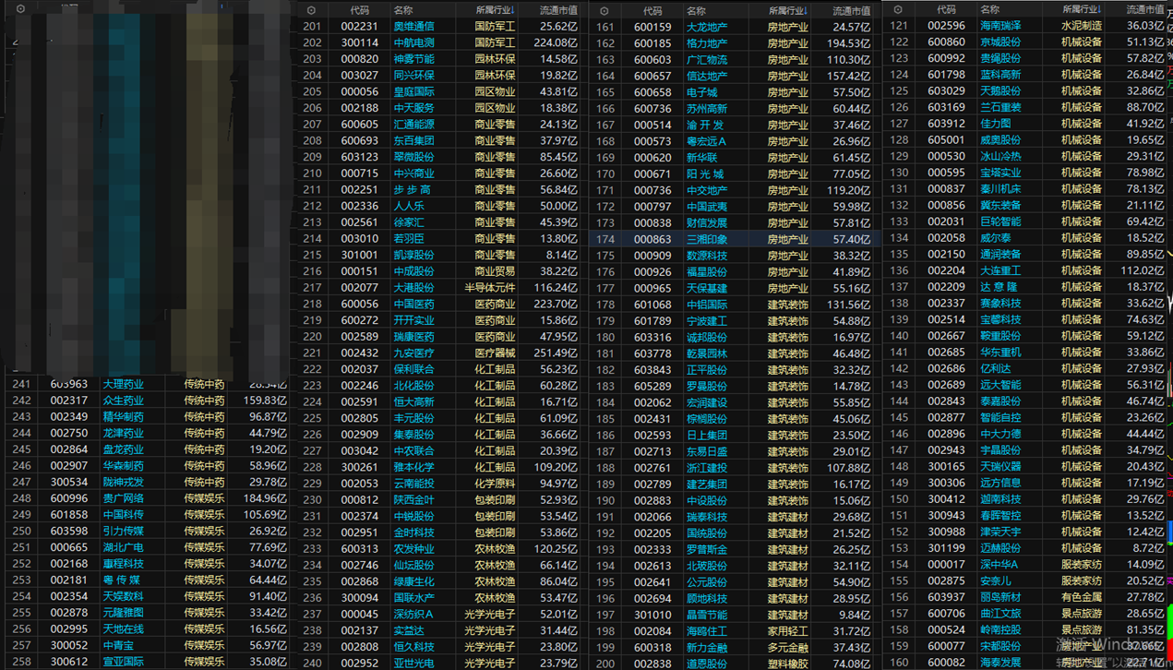Click market value 251.49亿
Viewport: 1173px width, 670px height.
(555, 353)
